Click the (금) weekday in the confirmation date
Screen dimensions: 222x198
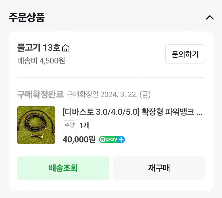pyautogui.click(x=145, y=95)
